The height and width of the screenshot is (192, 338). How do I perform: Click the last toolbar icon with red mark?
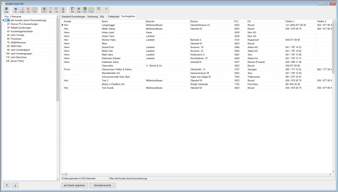[x=106, y=10]
